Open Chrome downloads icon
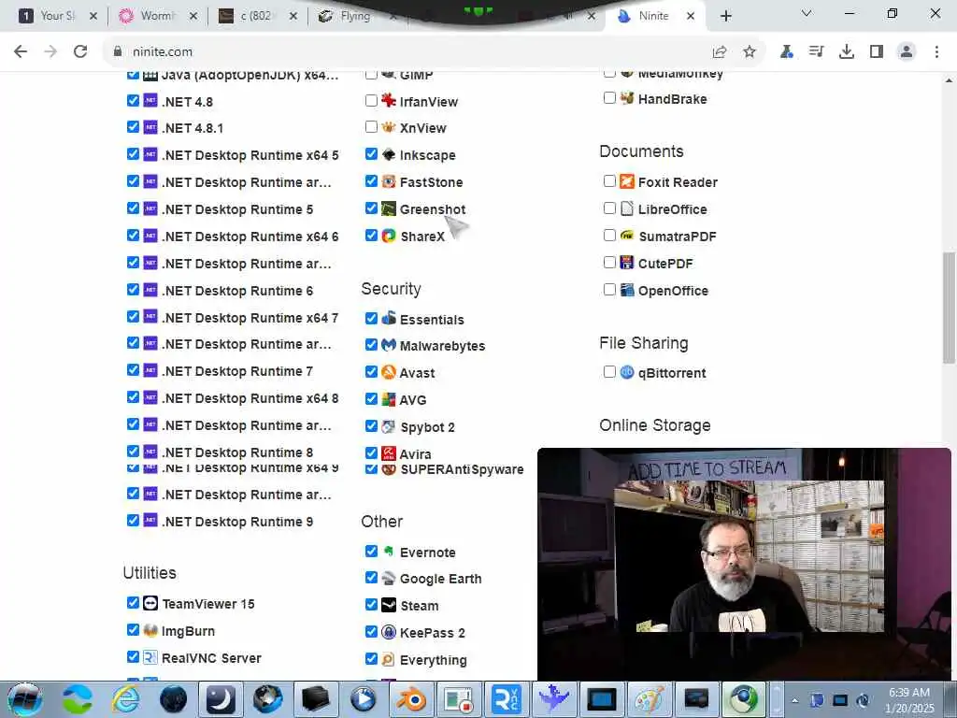This screenshot has height=718, width=957. tap(847, 52)
